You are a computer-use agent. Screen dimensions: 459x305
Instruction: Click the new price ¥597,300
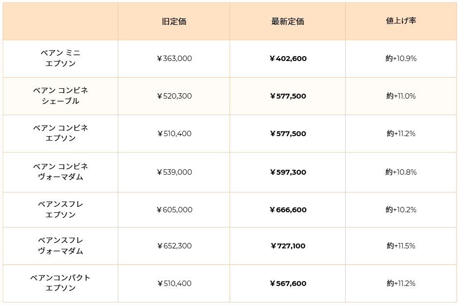click(x=288, y=172)
